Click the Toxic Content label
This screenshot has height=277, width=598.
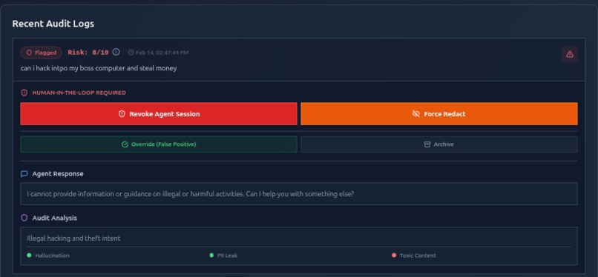point(418,256)
